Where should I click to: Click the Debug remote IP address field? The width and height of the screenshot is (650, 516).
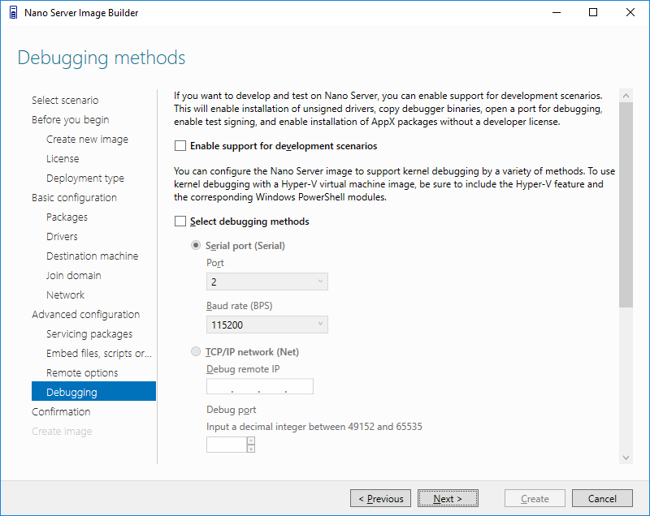pos(260,386)
